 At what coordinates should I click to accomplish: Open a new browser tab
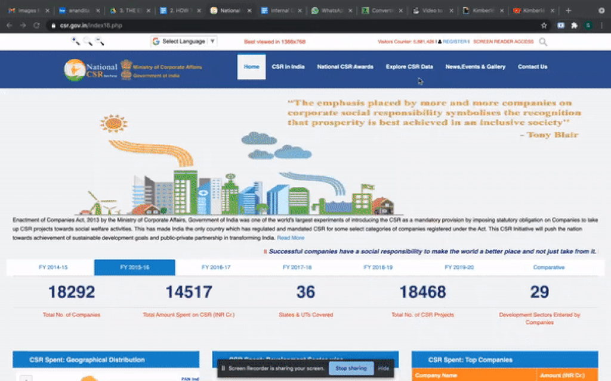pos(568,11)
